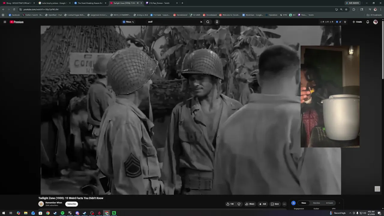This screenshot has width=384, height=216.
Task: Open more actions three-dot menu
Action: 284,204
